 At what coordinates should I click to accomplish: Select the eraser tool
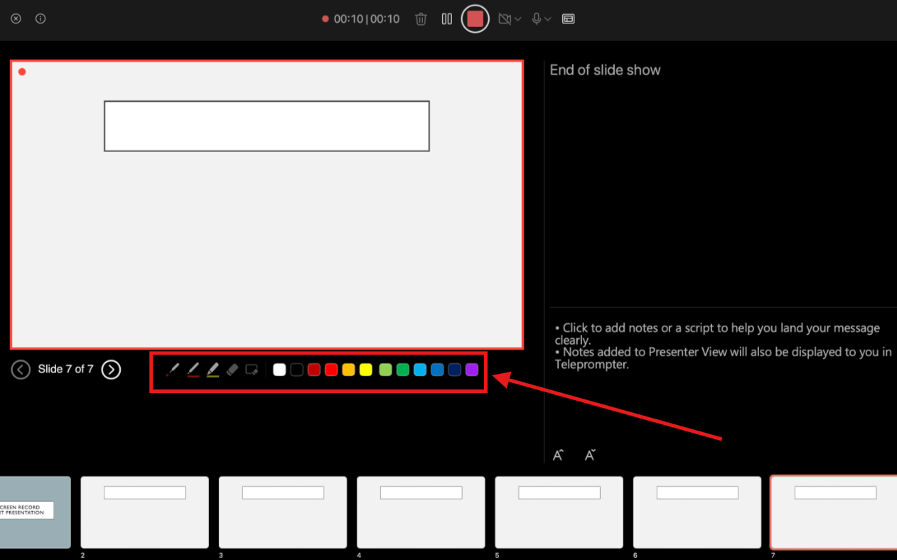point(232,370)
